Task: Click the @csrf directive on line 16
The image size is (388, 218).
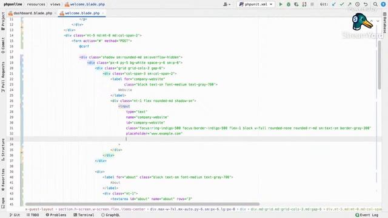Action: coord(84,46)
